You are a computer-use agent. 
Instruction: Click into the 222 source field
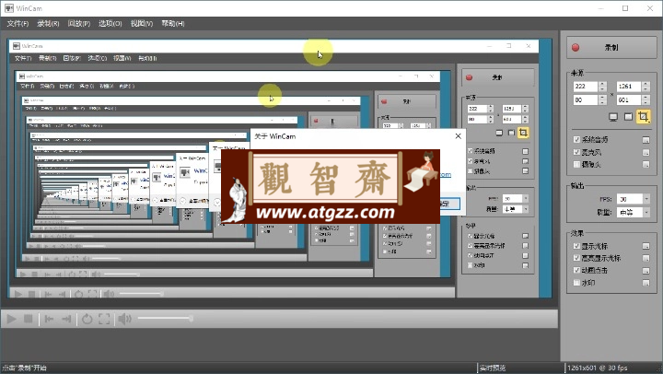coord(586,87)
